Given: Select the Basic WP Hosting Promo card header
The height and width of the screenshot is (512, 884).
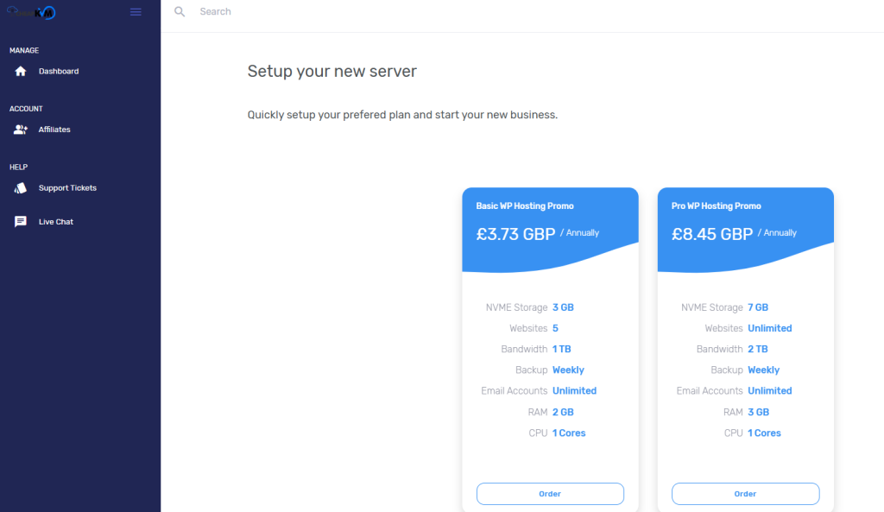Looking at the screenshot, I should click(525, 205).
